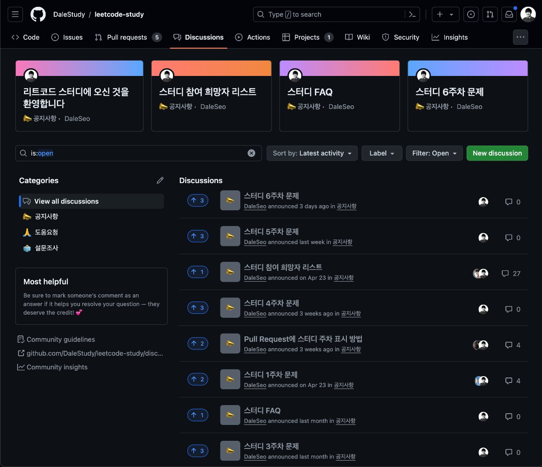Open the notifications inbox icon
542x467 pixels.
tap(509, 14)
